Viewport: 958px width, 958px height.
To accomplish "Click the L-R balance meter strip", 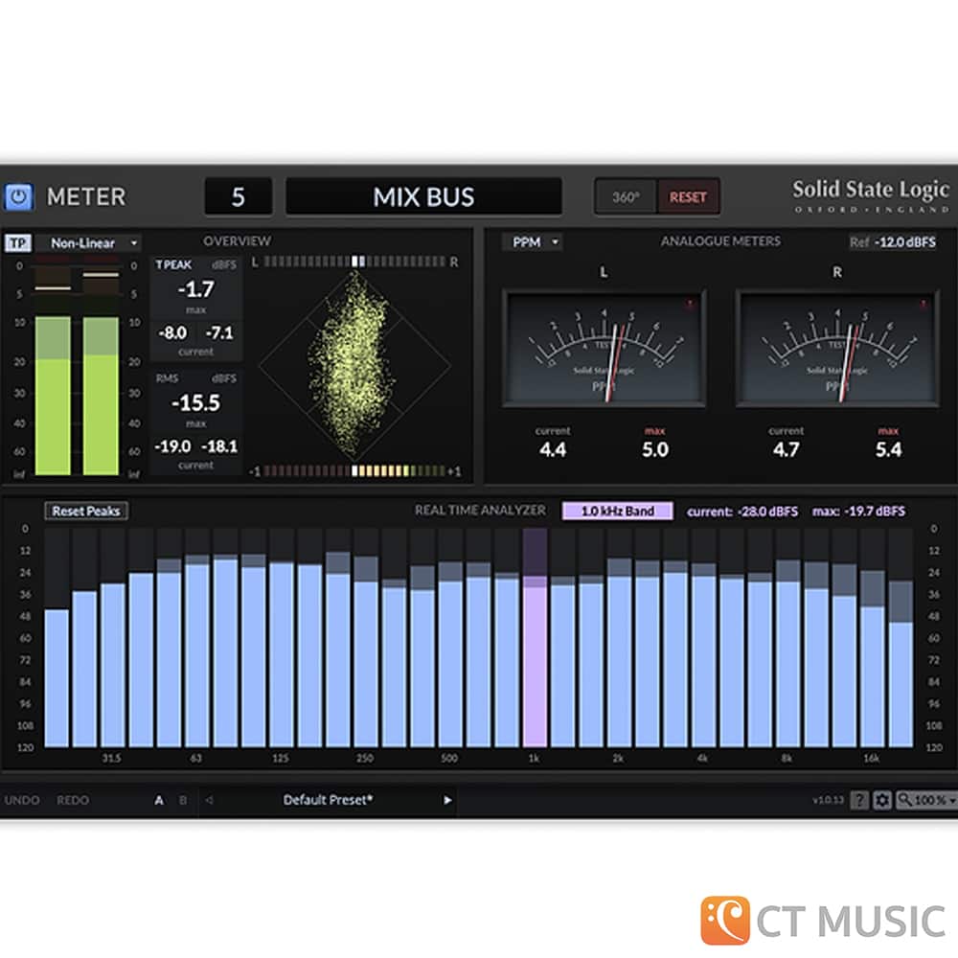I will click(x=355, y=262).
